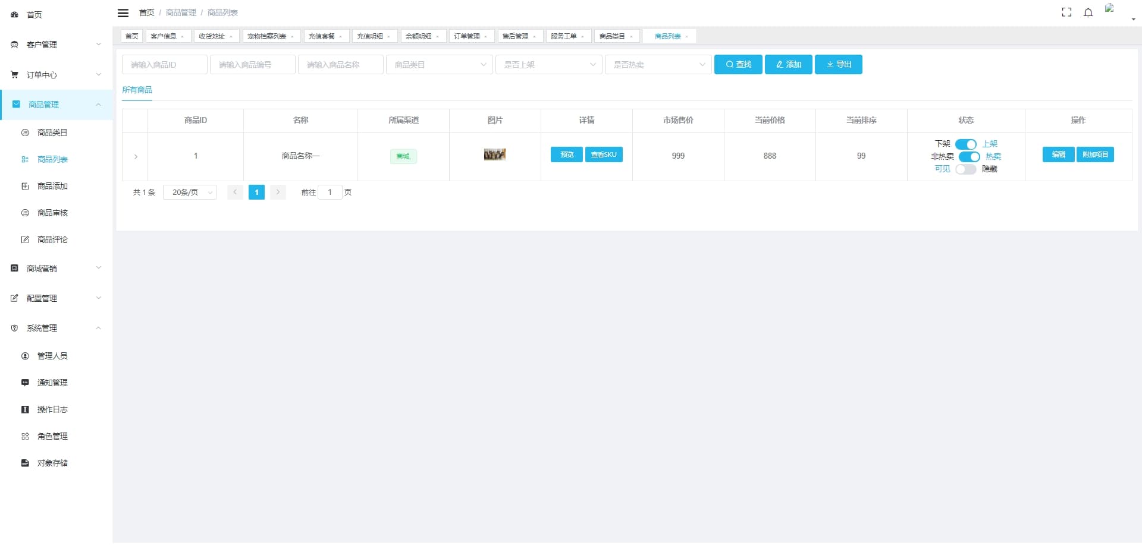The height and width of the screenshot is (546, 1142).
Task: Click the 商品审核 icon in sidebar
Action: pos(25,213)
